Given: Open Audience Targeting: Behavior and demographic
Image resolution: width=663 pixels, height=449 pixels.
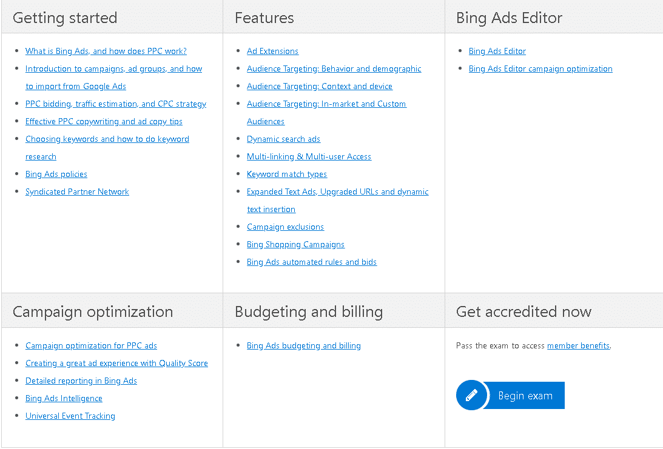Looking at the screenshot, I should pyautogui.click(x=334, y=69).
